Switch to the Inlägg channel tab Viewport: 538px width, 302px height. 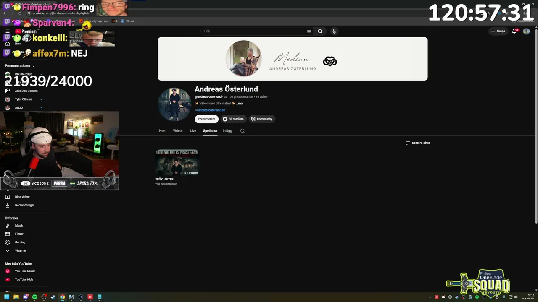(x=227, y=131)
